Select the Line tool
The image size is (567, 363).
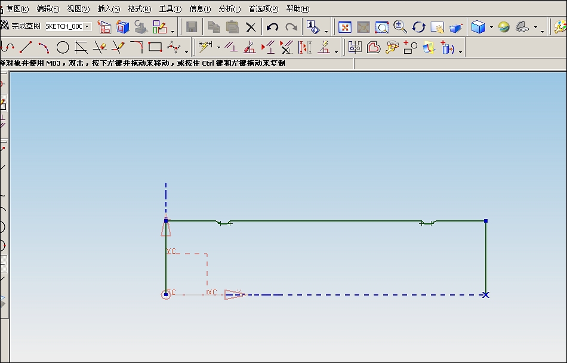[25, 47]
